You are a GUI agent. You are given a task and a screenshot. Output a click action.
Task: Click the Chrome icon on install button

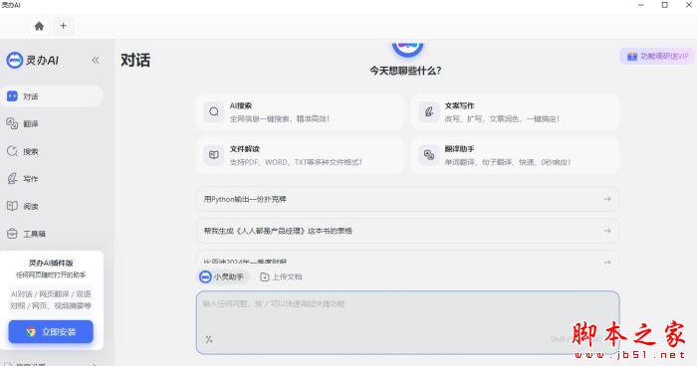point(31,332)
